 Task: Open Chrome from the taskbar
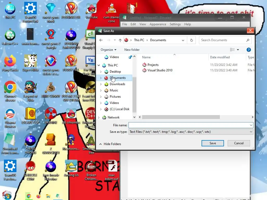pos(29,196)
